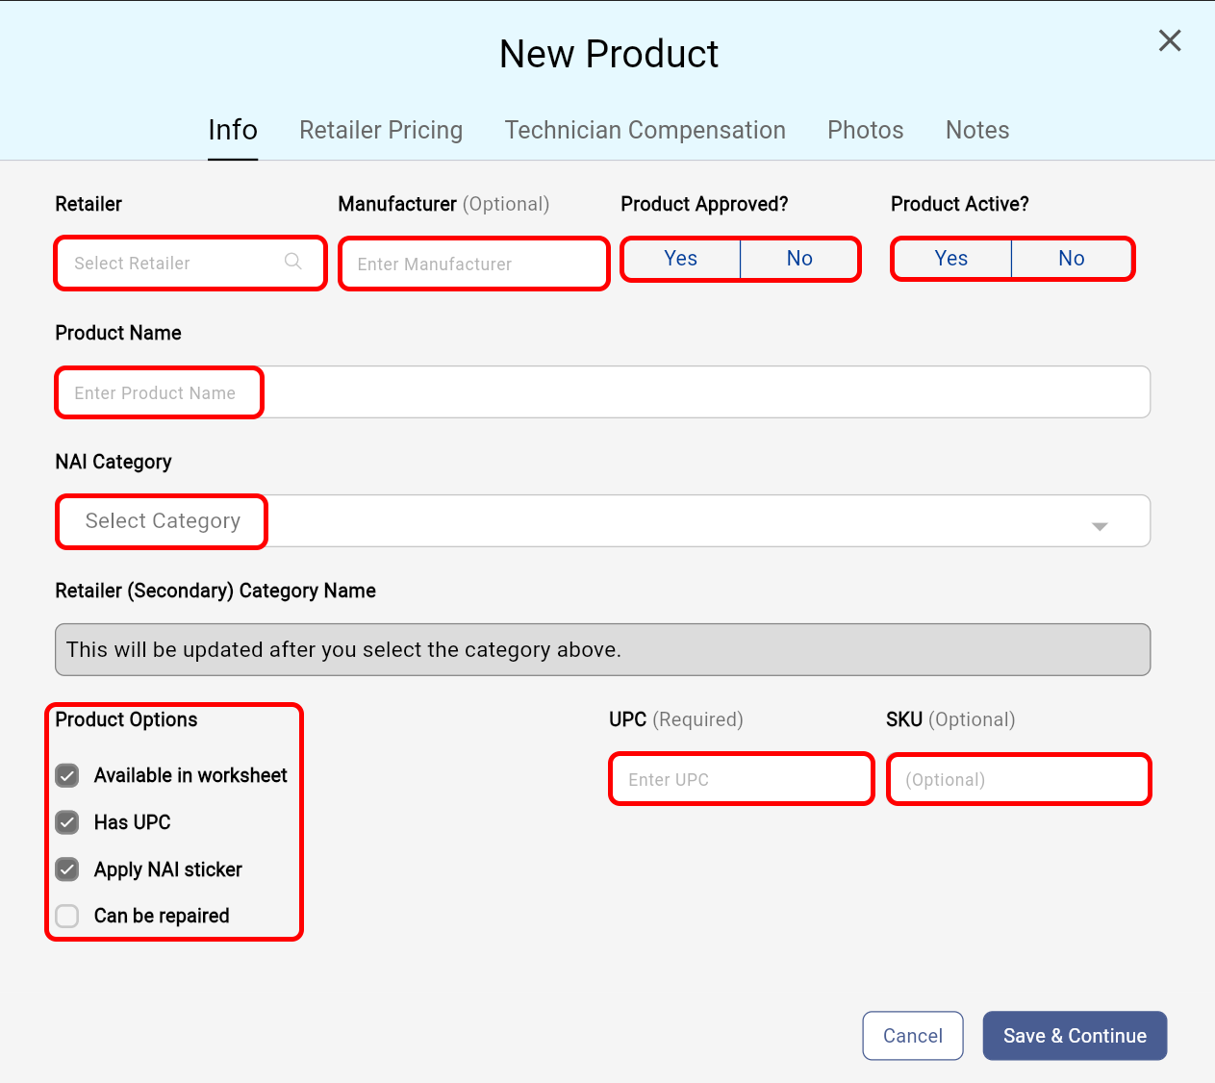Screen dimensions: 1215x1083
Task: Focus the Enter Product Name field
Action: [x=601, y=392]
